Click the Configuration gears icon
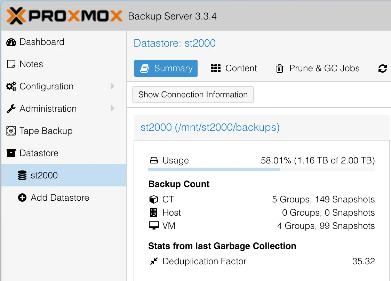This screenshot has height=281, width=391. coord(11,86)
